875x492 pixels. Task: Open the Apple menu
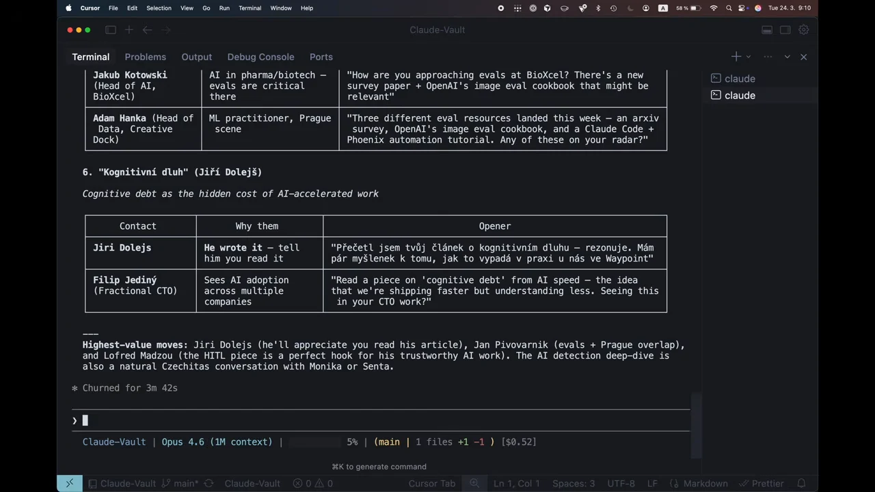68,8
